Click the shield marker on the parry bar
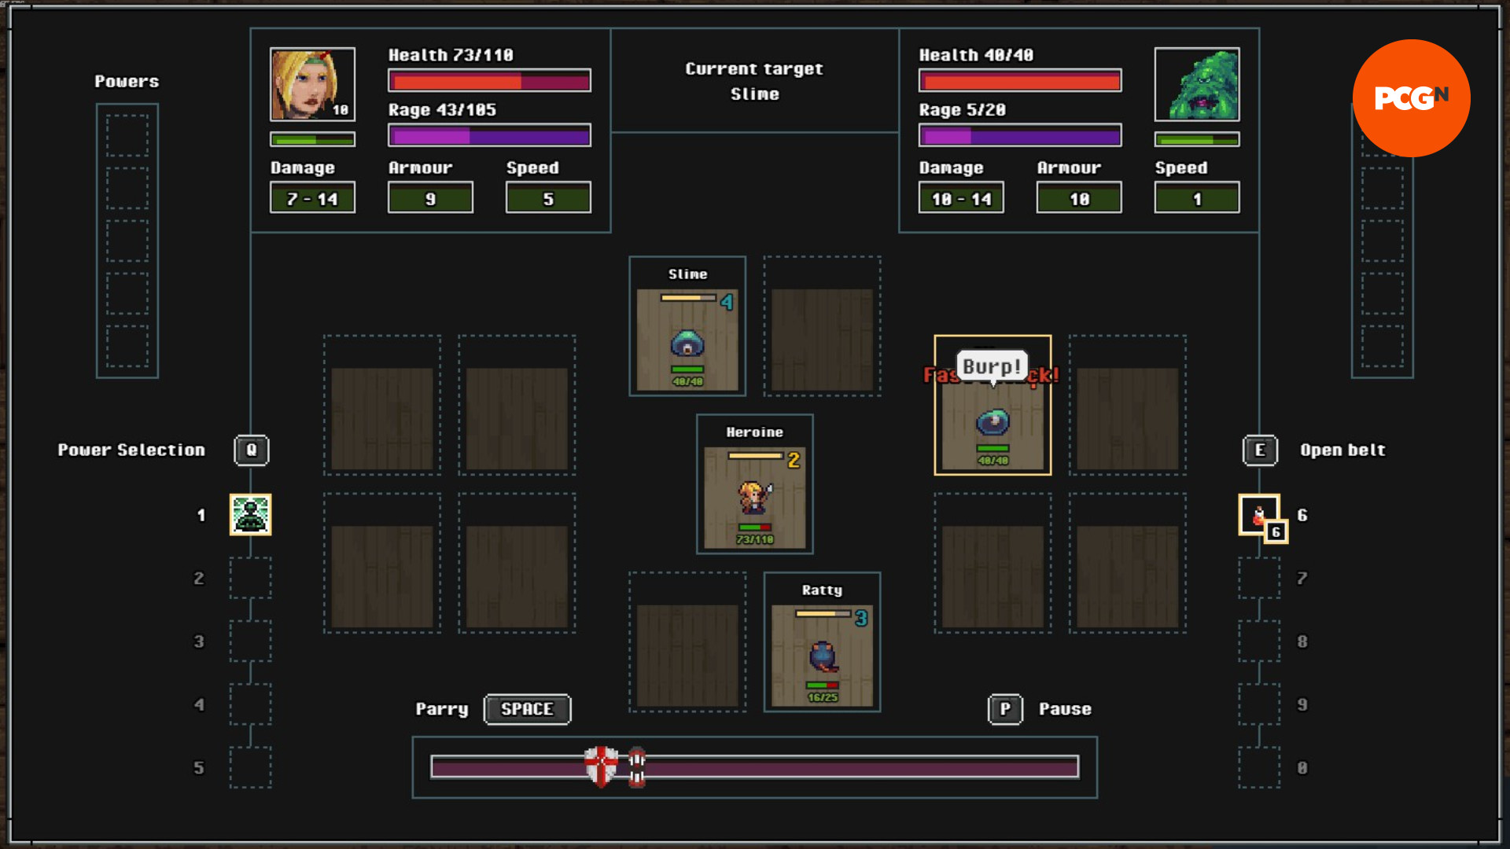1510x849 pixels. coord(601,766)
